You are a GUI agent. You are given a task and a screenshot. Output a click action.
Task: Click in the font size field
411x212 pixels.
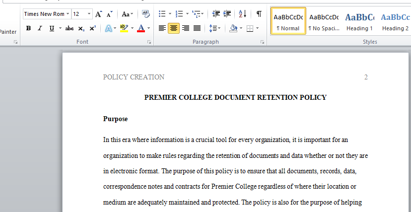[x=79, y=14]
